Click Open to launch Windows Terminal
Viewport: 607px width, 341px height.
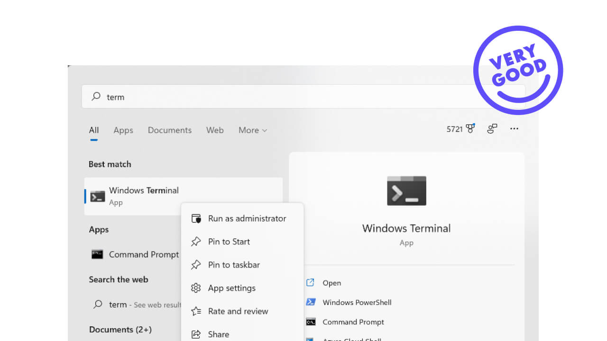331,283
